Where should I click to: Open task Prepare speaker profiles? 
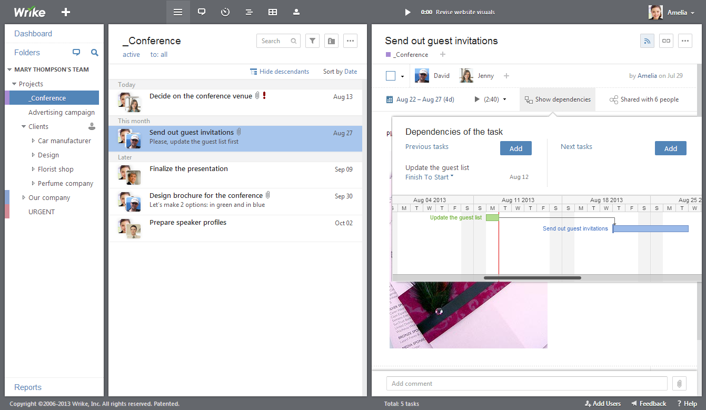(235, 228)
